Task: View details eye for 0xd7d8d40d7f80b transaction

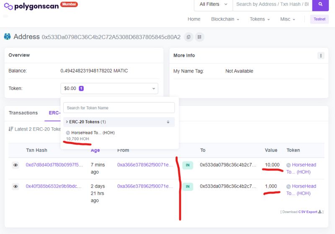Action: click(x=15, y=165)
